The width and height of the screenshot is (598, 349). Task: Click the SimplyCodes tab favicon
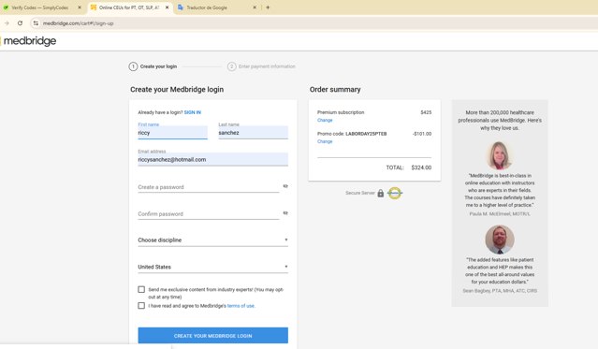click(x=6, y=7)
